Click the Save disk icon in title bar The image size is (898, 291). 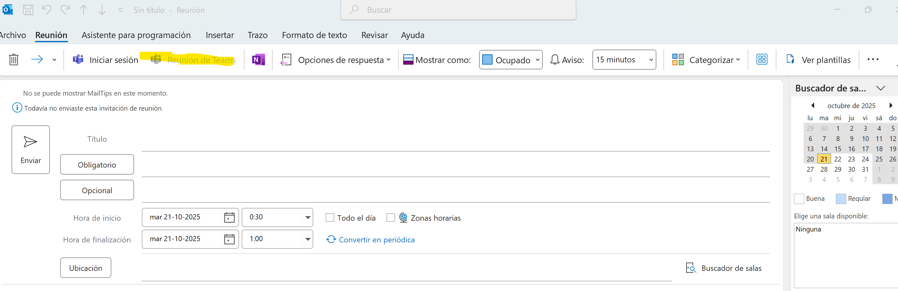click(x=28, y=10)
